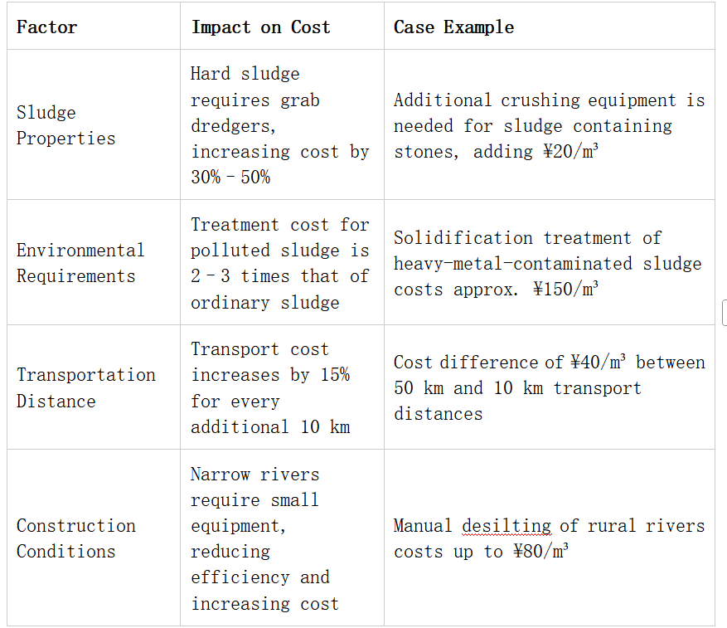The height and width of the screenshot is (628, 727).
Task: Click the 'Solidification treatment' case cell
Action: tap(550, 263)
